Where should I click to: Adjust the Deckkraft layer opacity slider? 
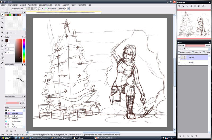click(x=195, y=46)
